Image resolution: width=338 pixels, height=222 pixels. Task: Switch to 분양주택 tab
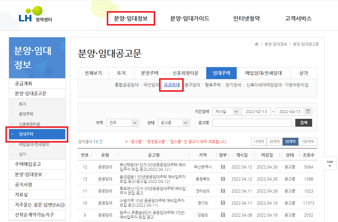click(x=150, y=73)
